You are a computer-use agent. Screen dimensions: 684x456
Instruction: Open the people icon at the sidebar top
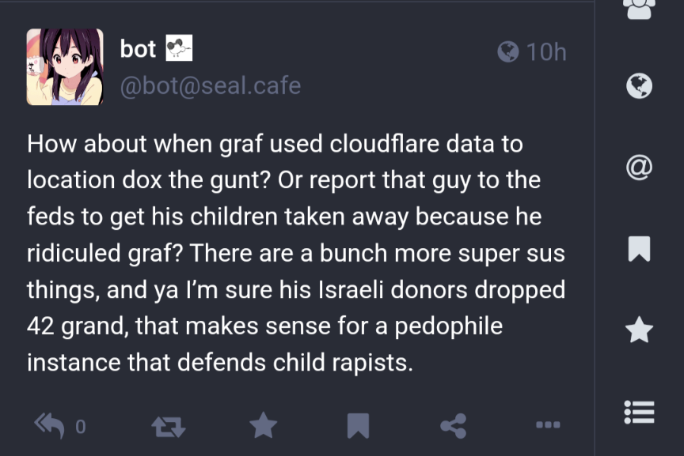(640, 8)
